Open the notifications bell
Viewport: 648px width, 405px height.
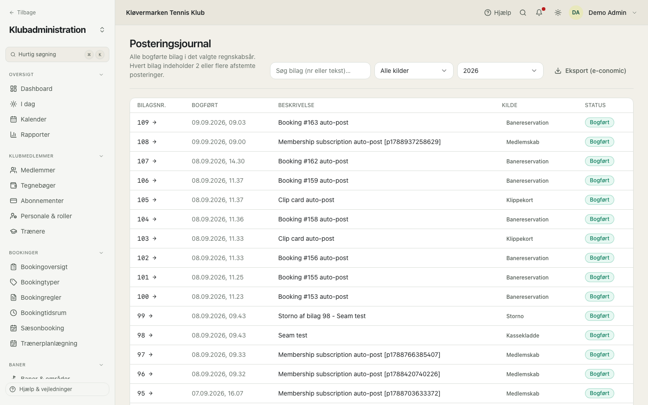(539, 13)
